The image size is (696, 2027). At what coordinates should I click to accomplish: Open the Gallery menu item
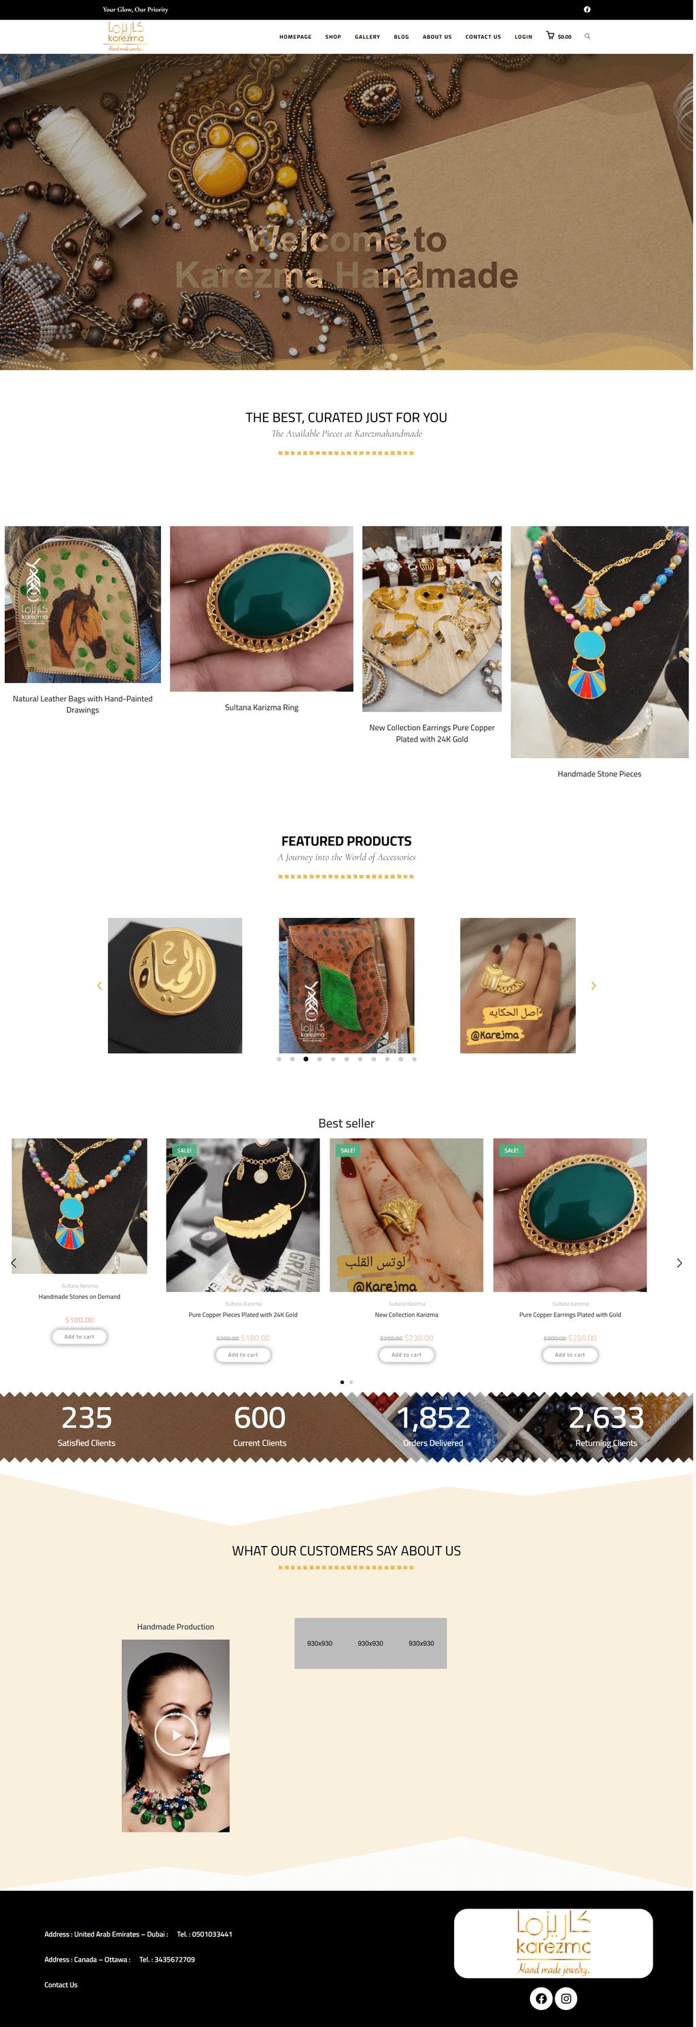click(367, 37)
